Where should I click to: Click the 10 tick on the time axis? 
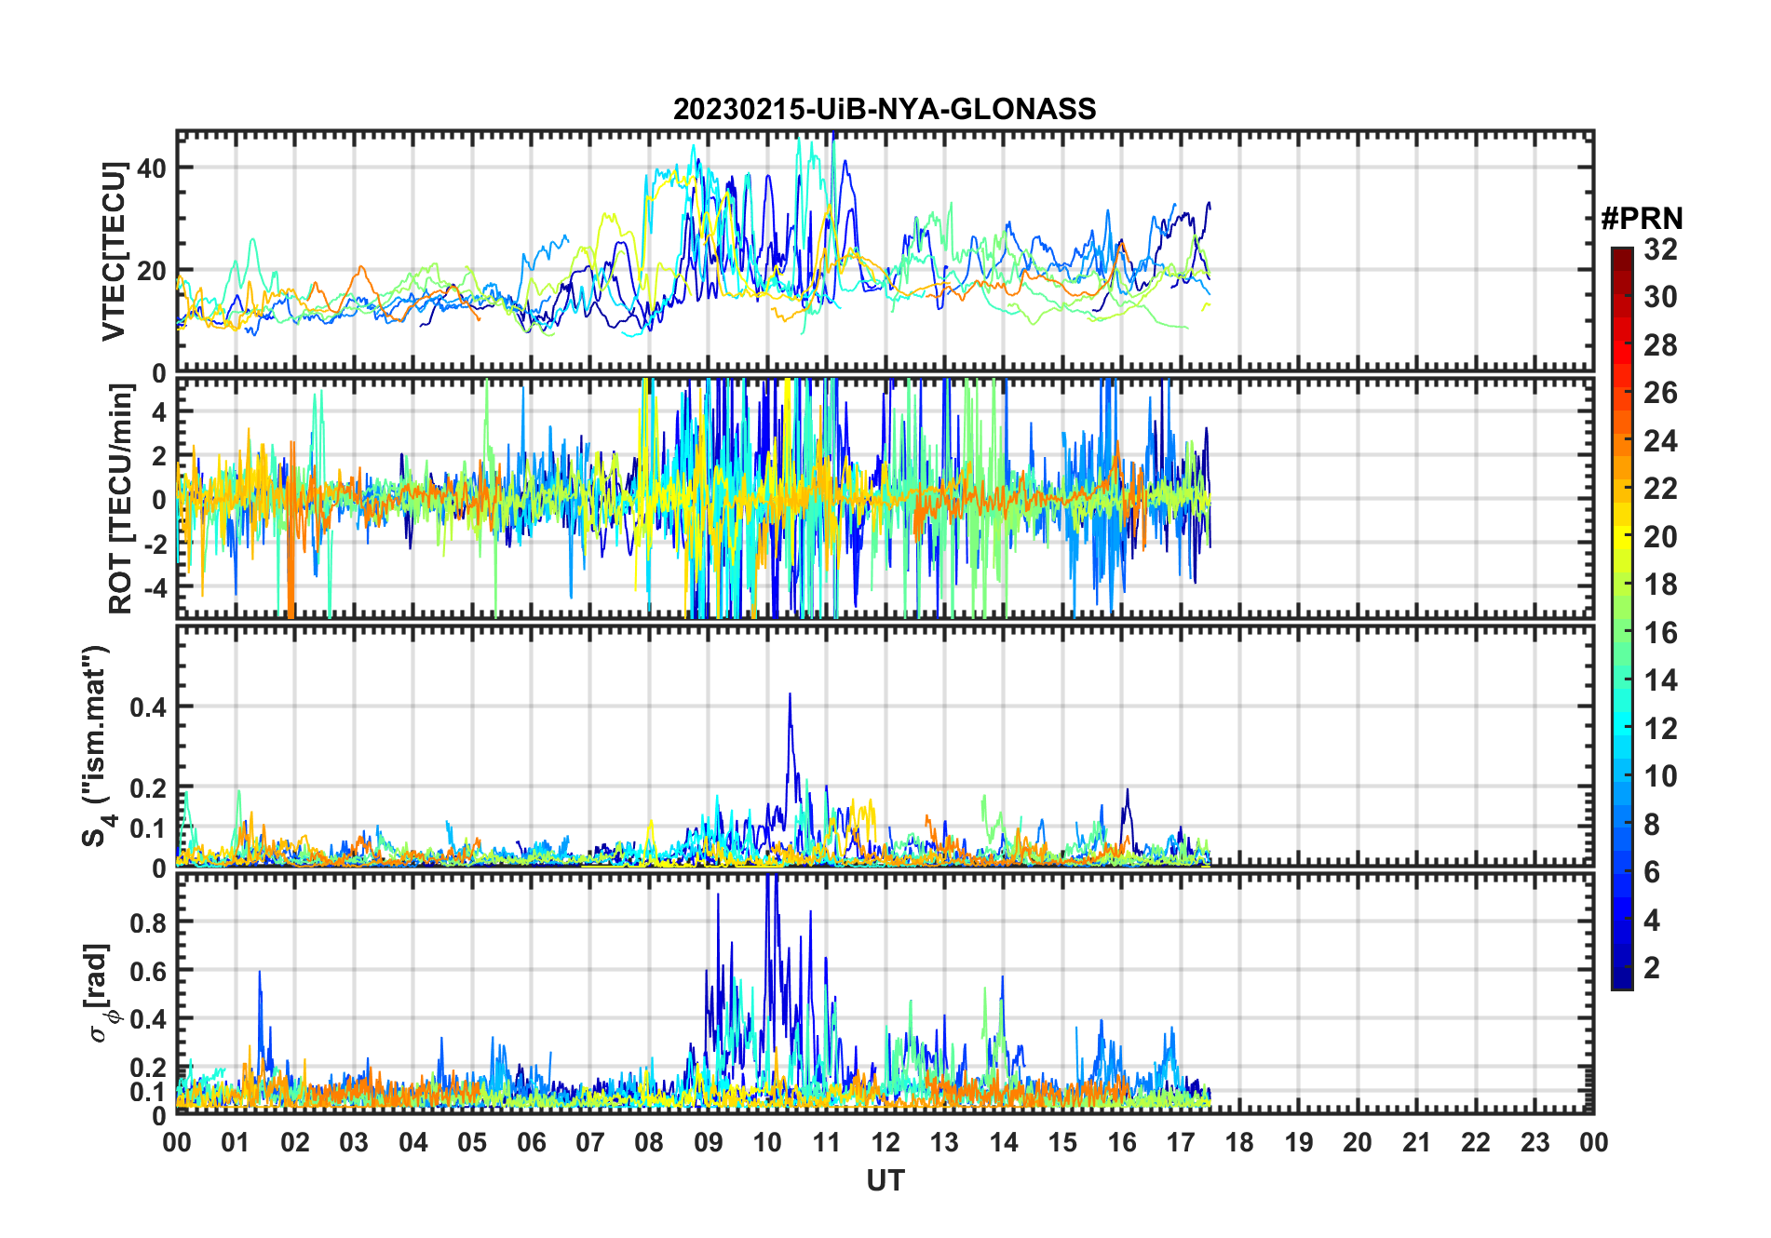[767, 1142]
